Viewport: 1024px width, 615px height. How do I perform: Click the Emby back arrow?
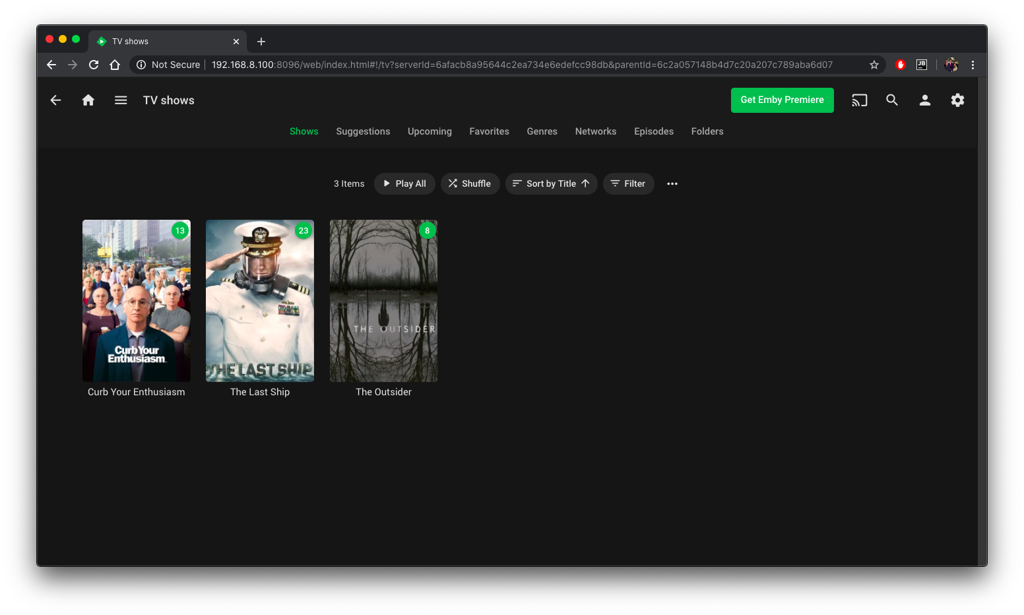[x=56, y=100]
